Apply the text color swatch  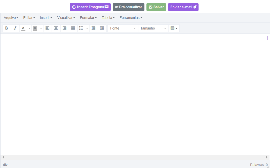coord(23,28)
